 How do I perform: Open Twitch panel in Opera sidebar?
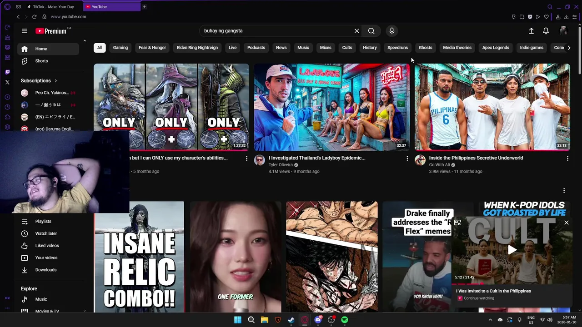coord(7,72)
